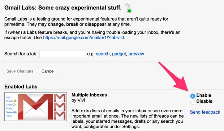
Task: Open the labs=0 escape hatch URL
Action: pyautogui.click(x=83, y=38)
